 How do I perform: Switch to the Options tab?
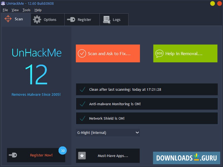(48, 19)
